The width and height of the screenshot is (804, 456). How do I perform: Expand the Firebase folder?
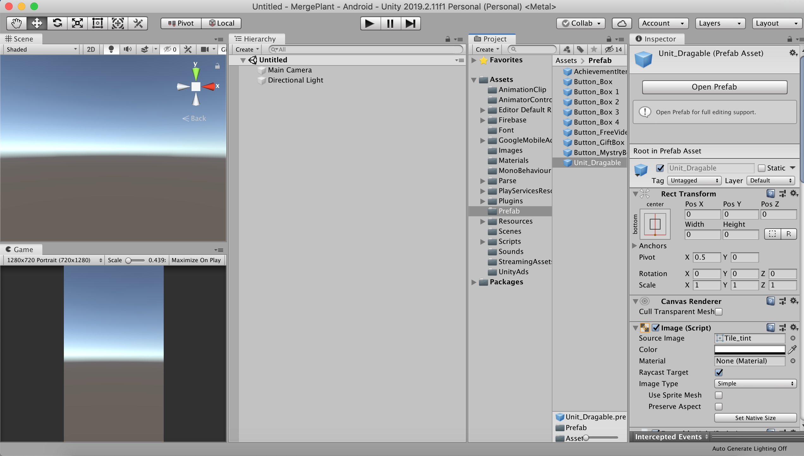[482, 120]
